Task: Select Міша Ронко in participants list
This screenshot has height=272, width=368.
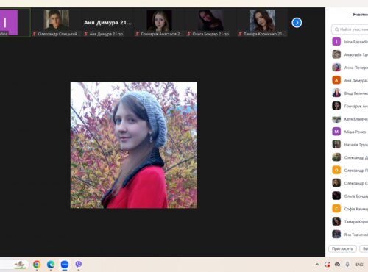Action: (x=350, y=132)
